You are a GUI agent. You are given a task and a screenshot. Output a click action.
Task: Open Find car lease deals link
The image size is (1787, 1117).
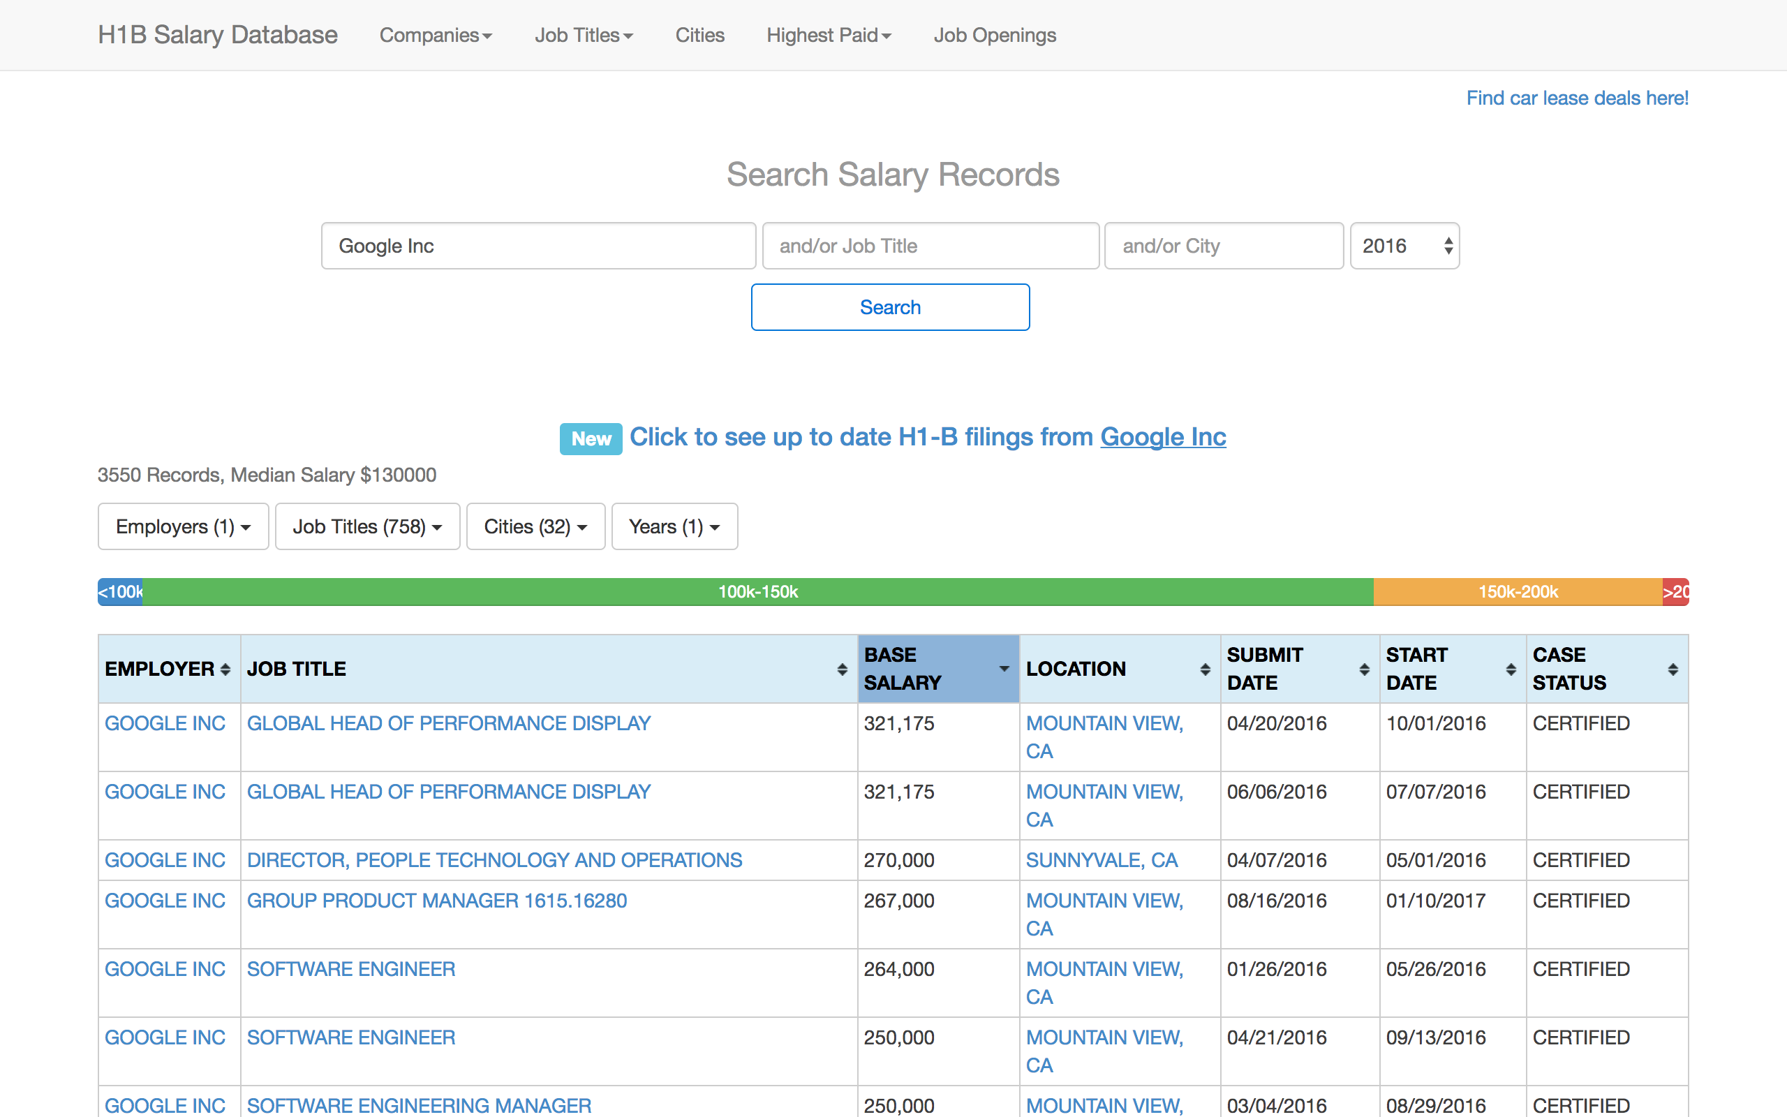1578,98
